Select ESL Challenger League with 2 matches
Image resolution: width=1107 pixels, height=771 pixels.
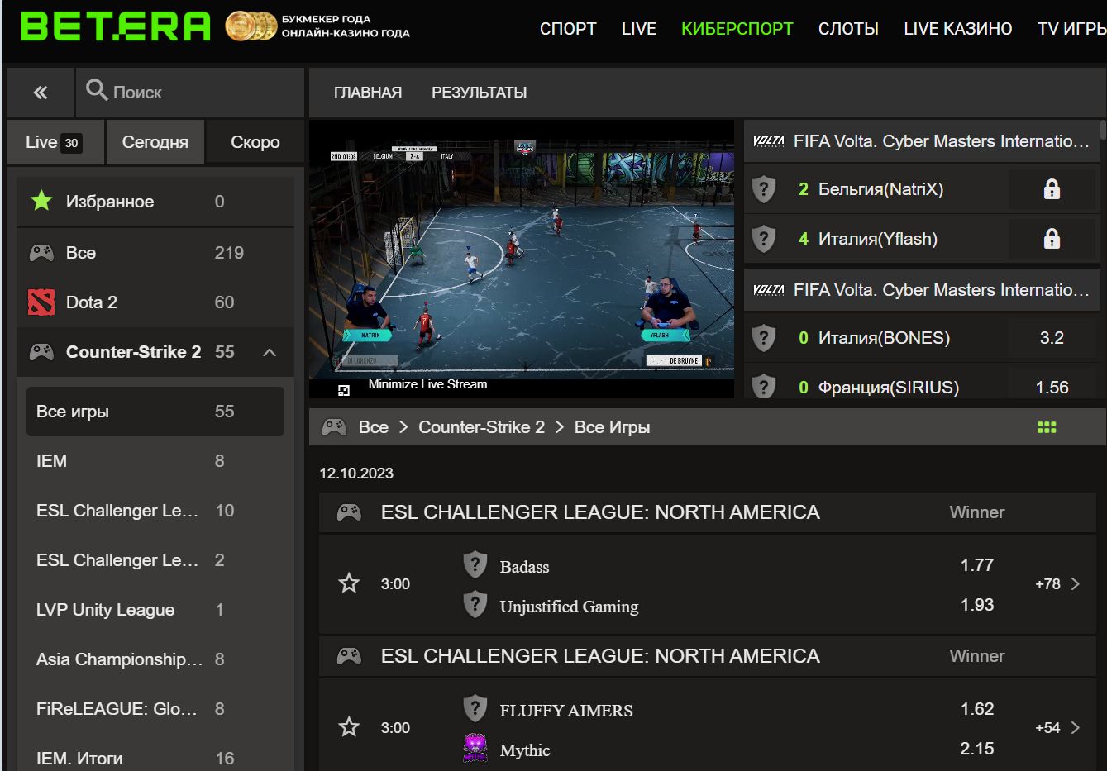155,560
